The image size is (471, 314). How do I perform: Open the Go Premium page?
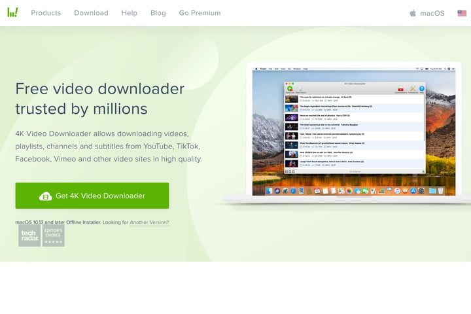200,13
